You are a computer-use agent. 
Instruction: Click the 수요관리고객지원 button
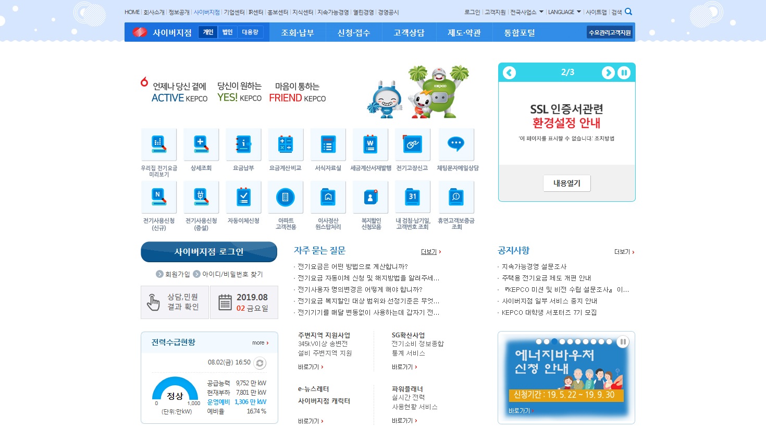click(610, 32)
